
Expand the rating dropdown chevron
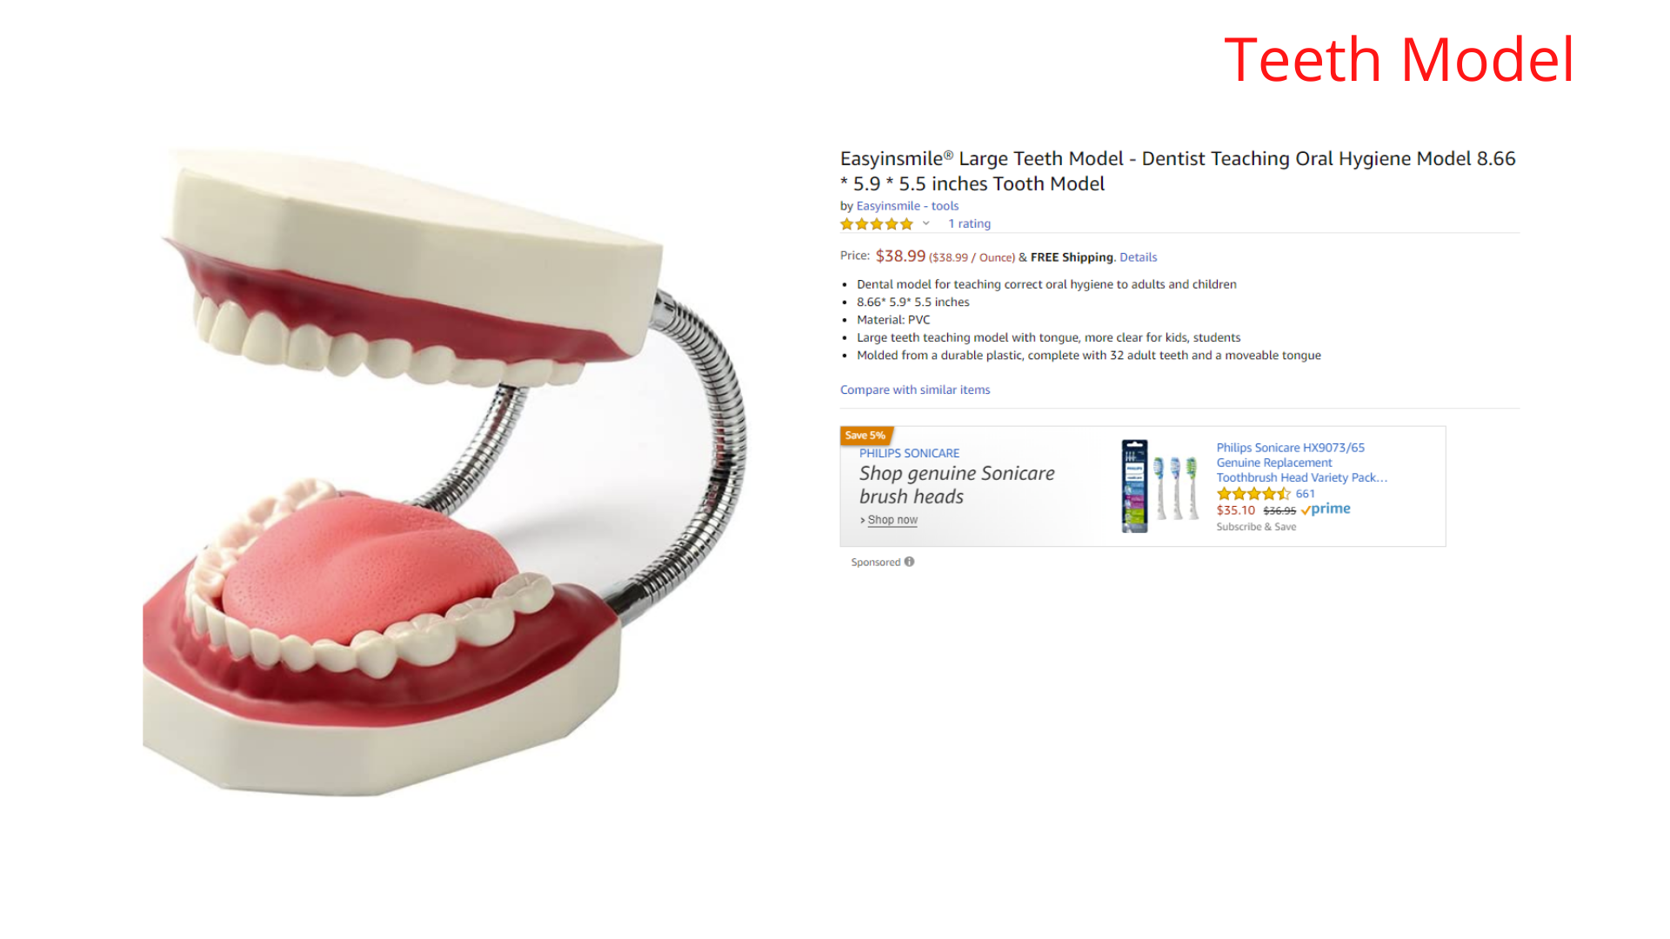point(926,223)
